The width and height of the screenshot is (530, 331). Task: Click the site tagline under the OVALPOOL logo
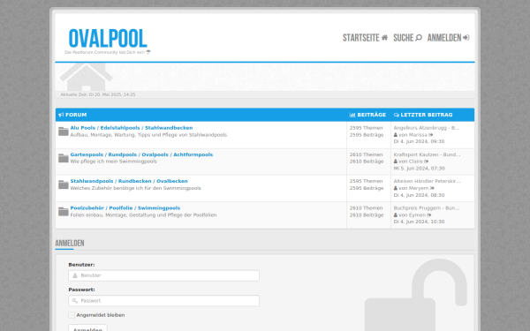pos(108,52)
